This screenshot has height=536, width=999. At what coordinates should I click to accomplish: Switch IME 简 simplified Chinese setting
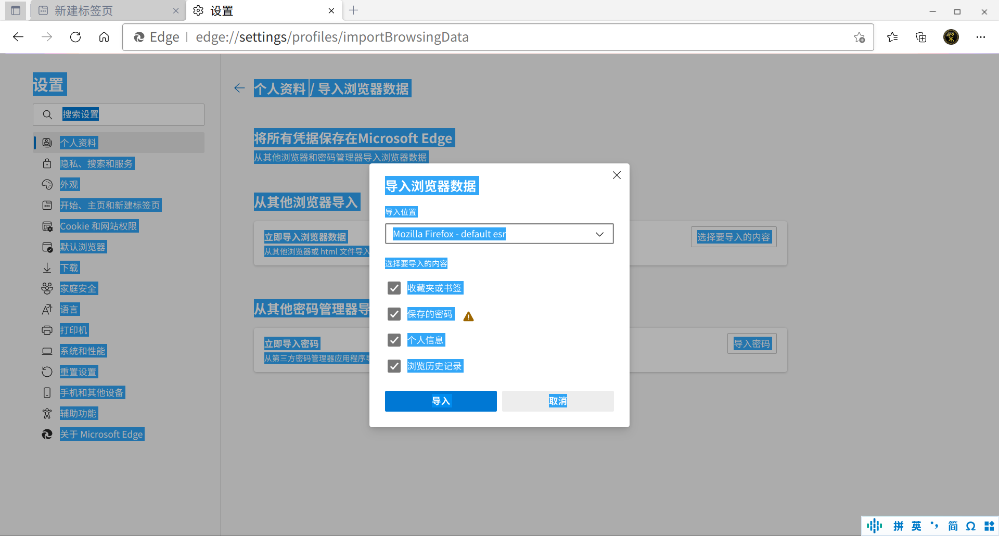point(953,526)
